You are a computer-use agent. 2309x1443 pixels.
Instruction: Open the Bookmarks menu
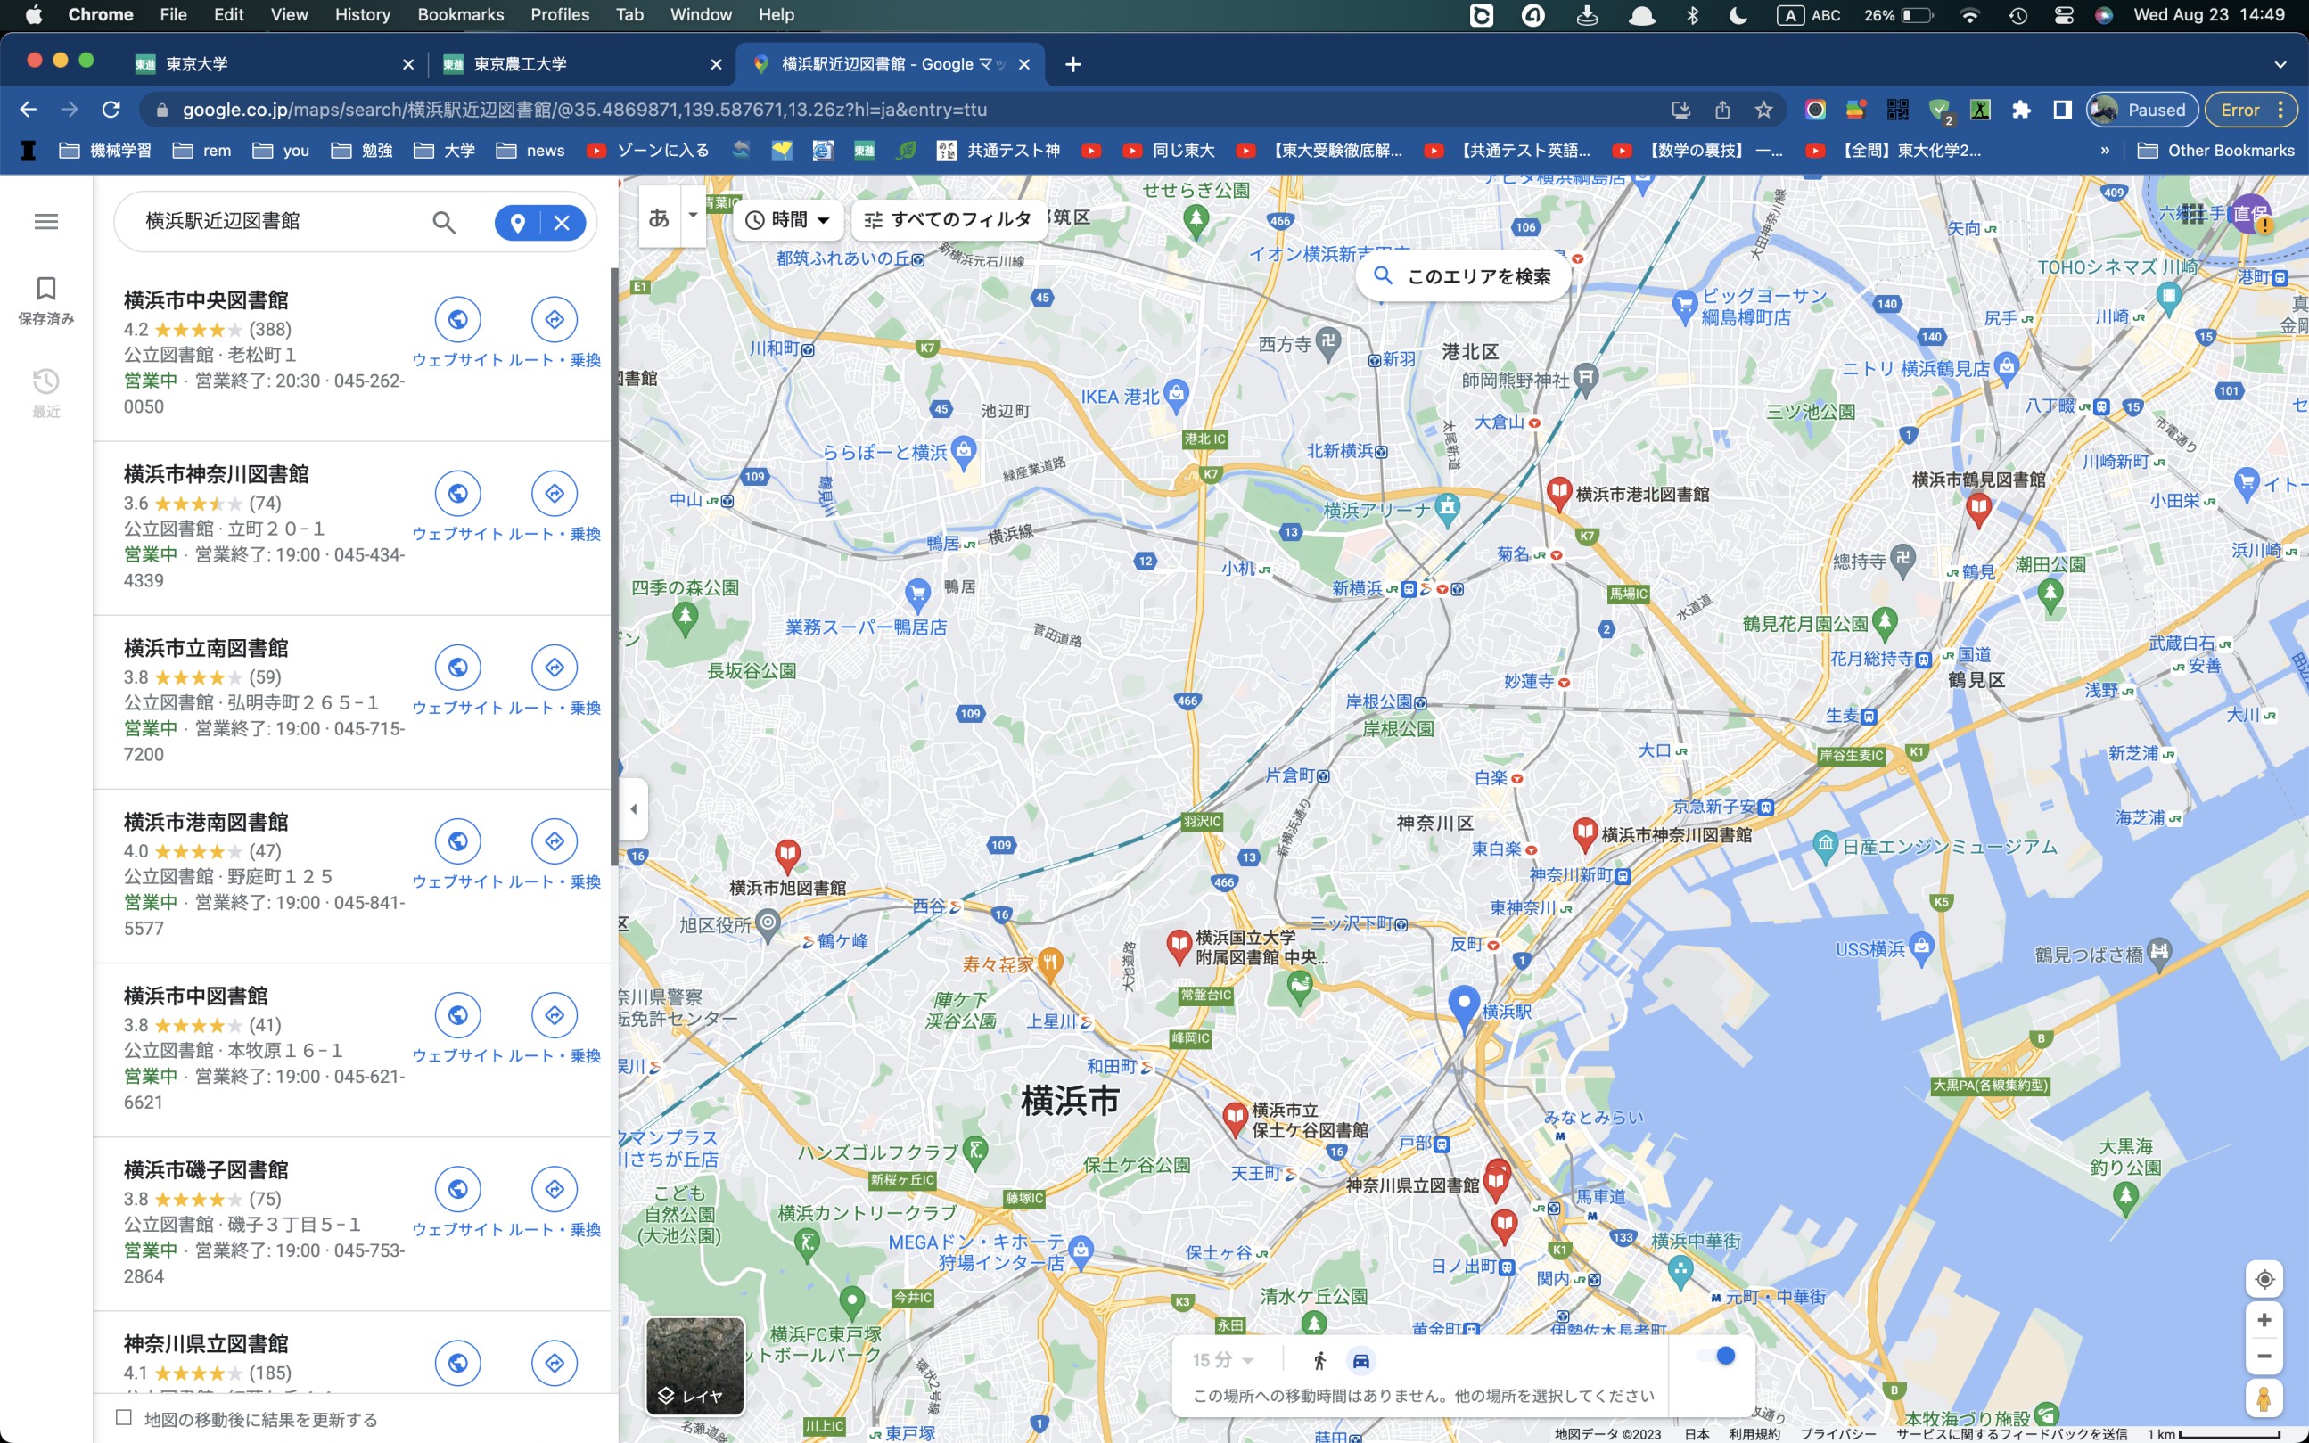[460, 15]
